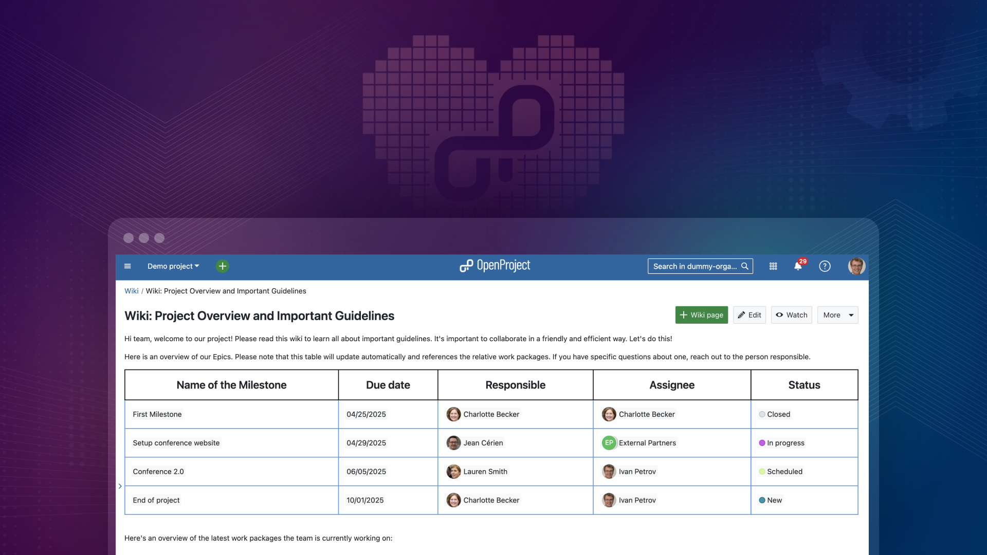Click the grid/apps view icon
Screen dimensions: 987x555
773,266
